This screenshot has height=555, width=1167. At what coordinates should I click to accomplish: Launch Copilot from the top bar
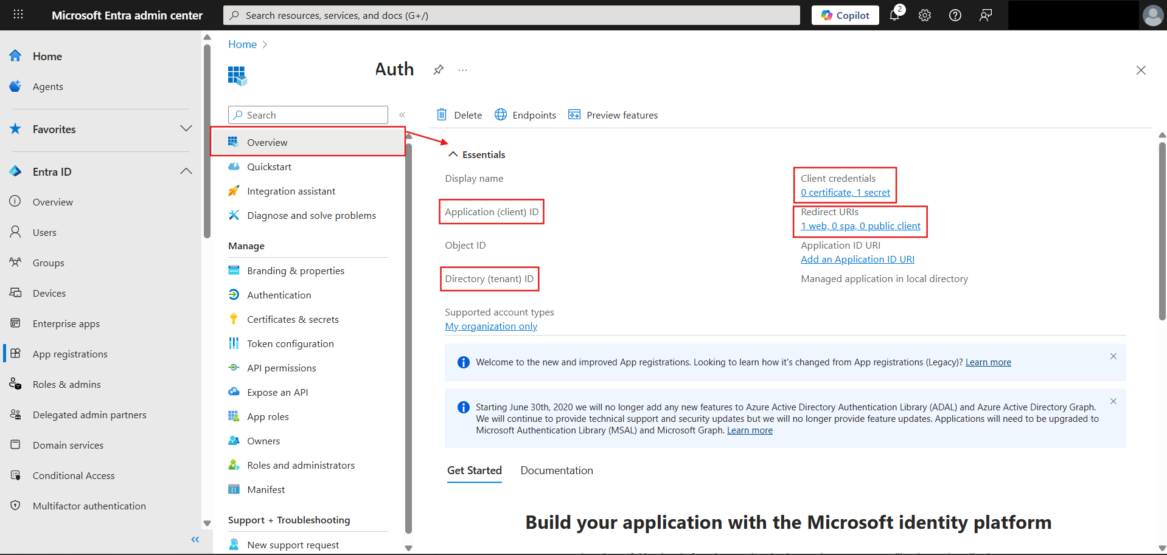[845, 15]
